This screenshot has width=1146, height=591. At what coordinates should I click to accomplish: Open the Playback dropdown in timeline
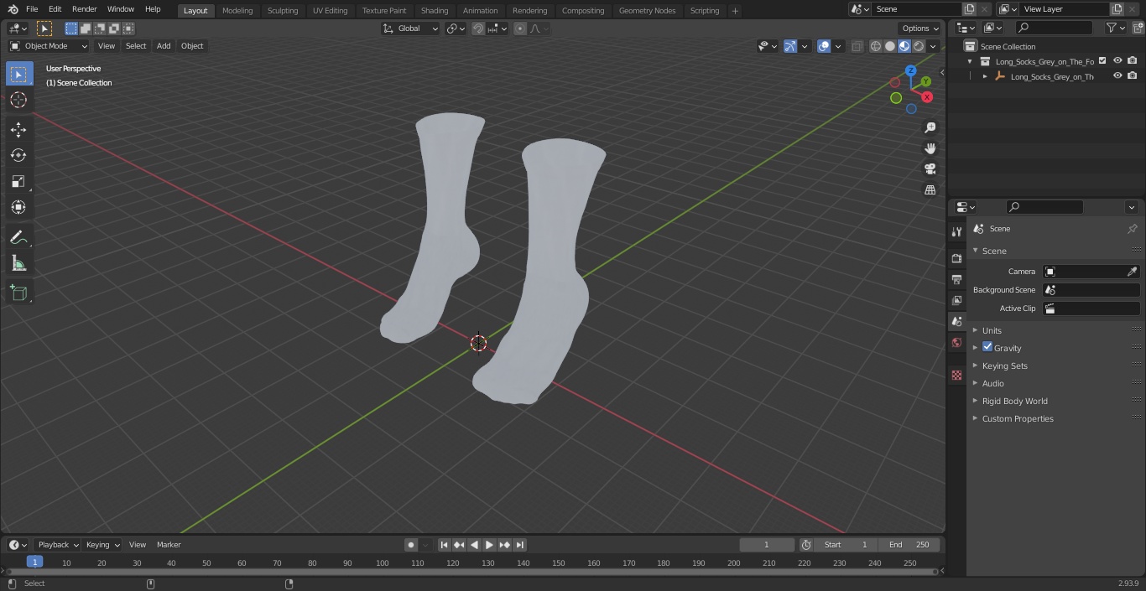click(58, 545)
